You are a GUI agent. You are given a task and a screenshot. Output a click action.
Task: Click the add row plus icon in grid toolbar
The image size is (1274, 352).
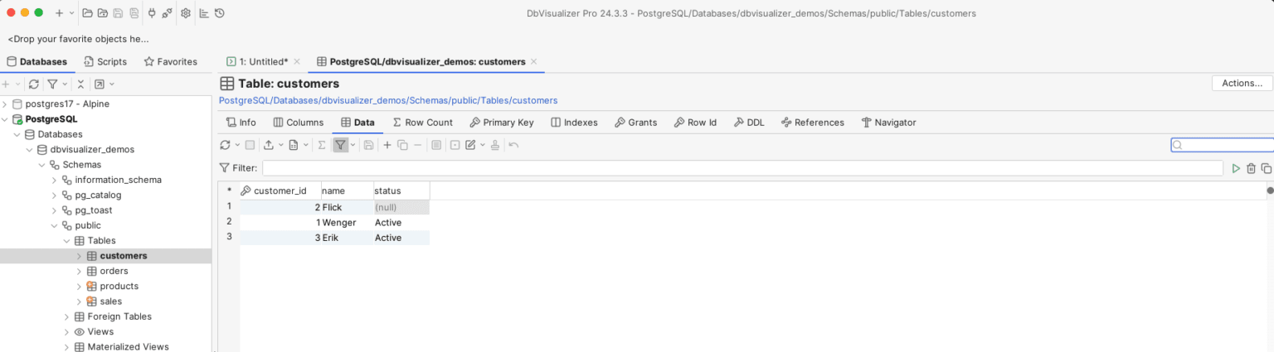tap(387, 145)
